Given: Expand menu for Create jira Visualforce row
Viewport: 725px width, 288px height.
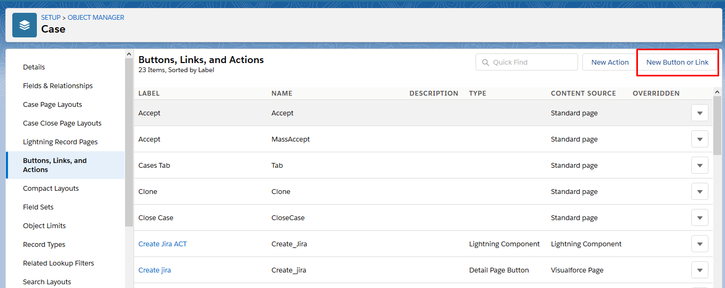Looking at the screenshot, I should pos(699,270).
